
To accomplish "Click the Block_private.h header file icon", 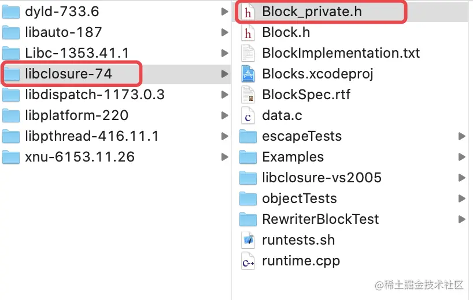I will [248, 12].
